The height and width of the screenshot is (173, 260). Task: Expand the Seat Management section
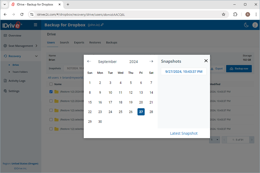37,46
